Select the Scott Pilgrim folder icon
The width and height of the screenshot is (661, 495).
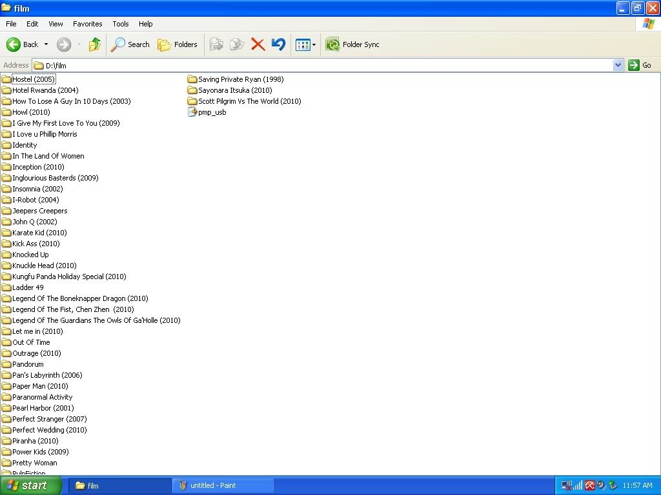(192, 101)
